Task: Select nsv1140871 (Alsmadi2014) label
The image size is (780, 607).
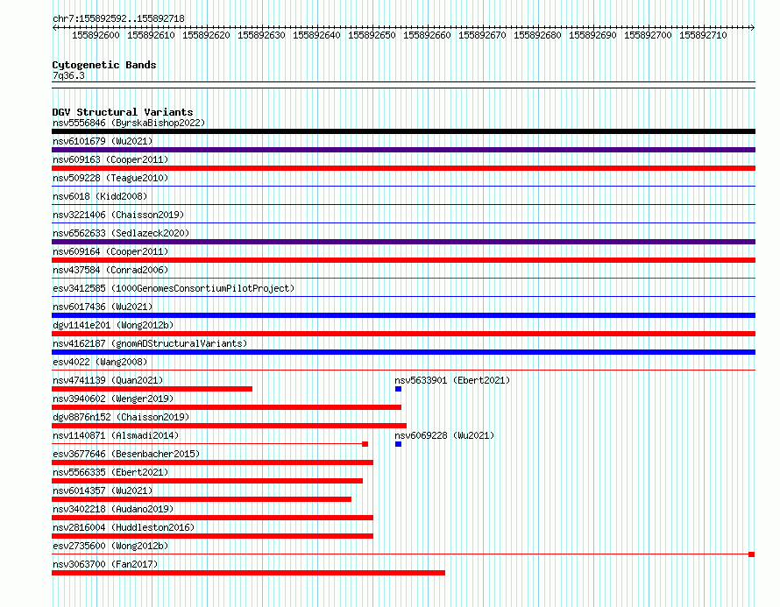Action: pos(116,435)
